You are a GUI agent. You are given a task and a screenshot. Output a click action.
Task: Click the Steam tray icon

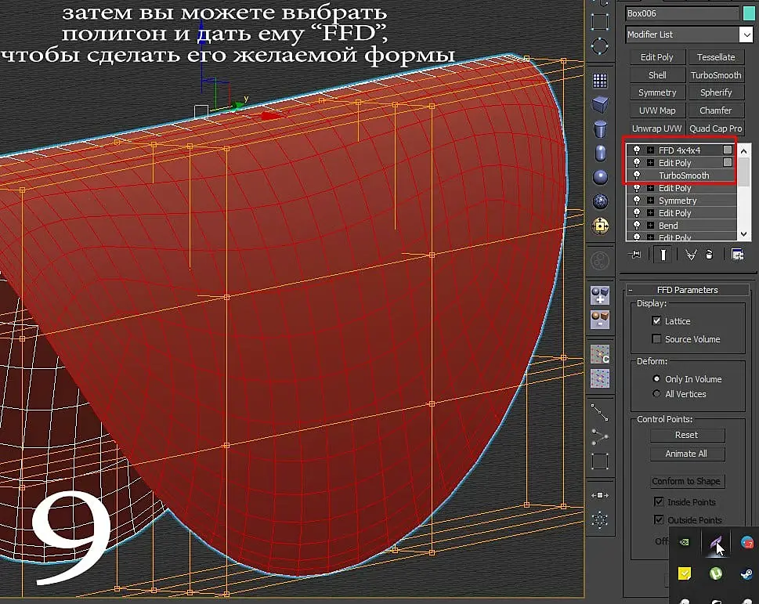[x=746, y=574]
